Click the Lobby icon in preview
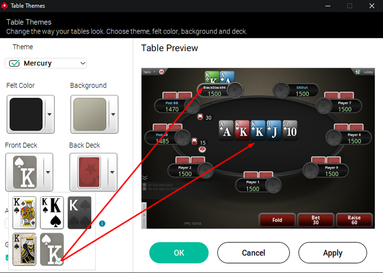This screenshot has width=383, height=273. pos(358,72)
